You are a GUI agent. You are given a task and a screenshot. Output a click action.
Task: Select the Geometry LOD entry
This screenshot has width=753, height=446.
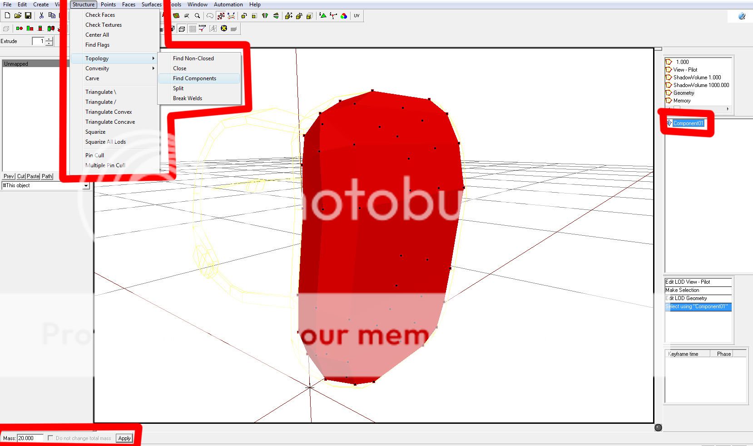(684, 93)
